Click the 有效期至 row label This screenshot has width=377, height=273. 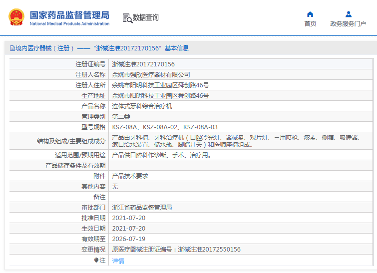click(x=93, y=239)
